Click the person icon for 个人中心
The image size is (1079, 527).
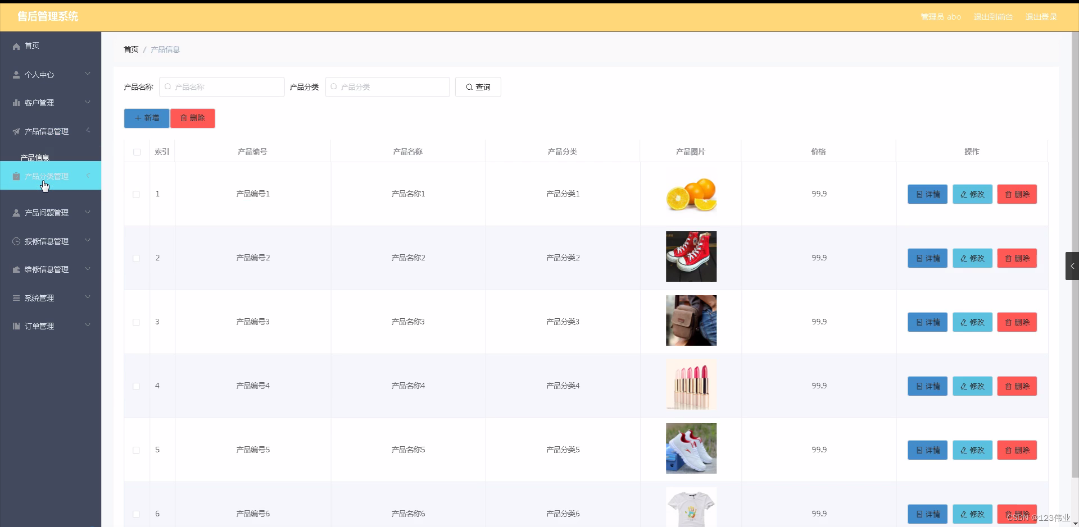[x=16, y=74]
